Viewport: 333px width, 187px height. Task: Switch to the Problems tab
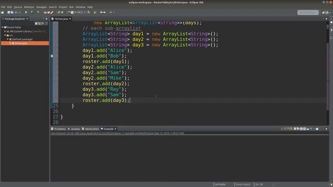coord(58,129)
